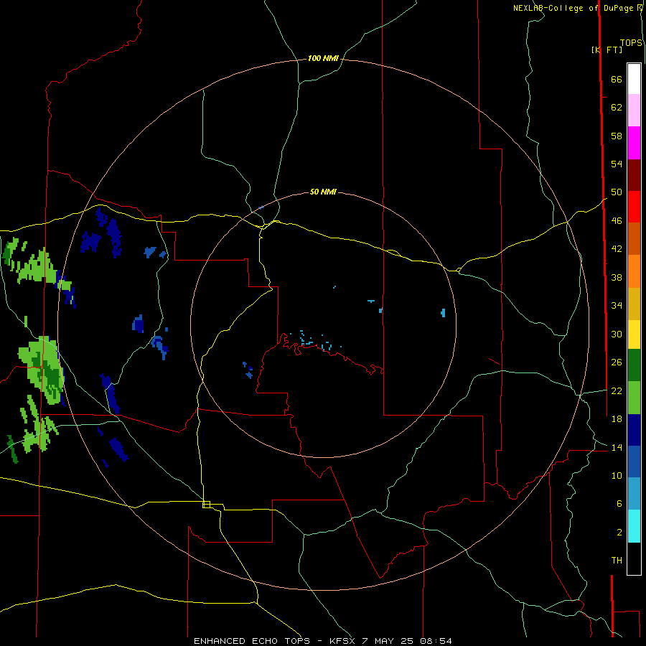Select the dark red legend swatch

click(x=634, y=175)
